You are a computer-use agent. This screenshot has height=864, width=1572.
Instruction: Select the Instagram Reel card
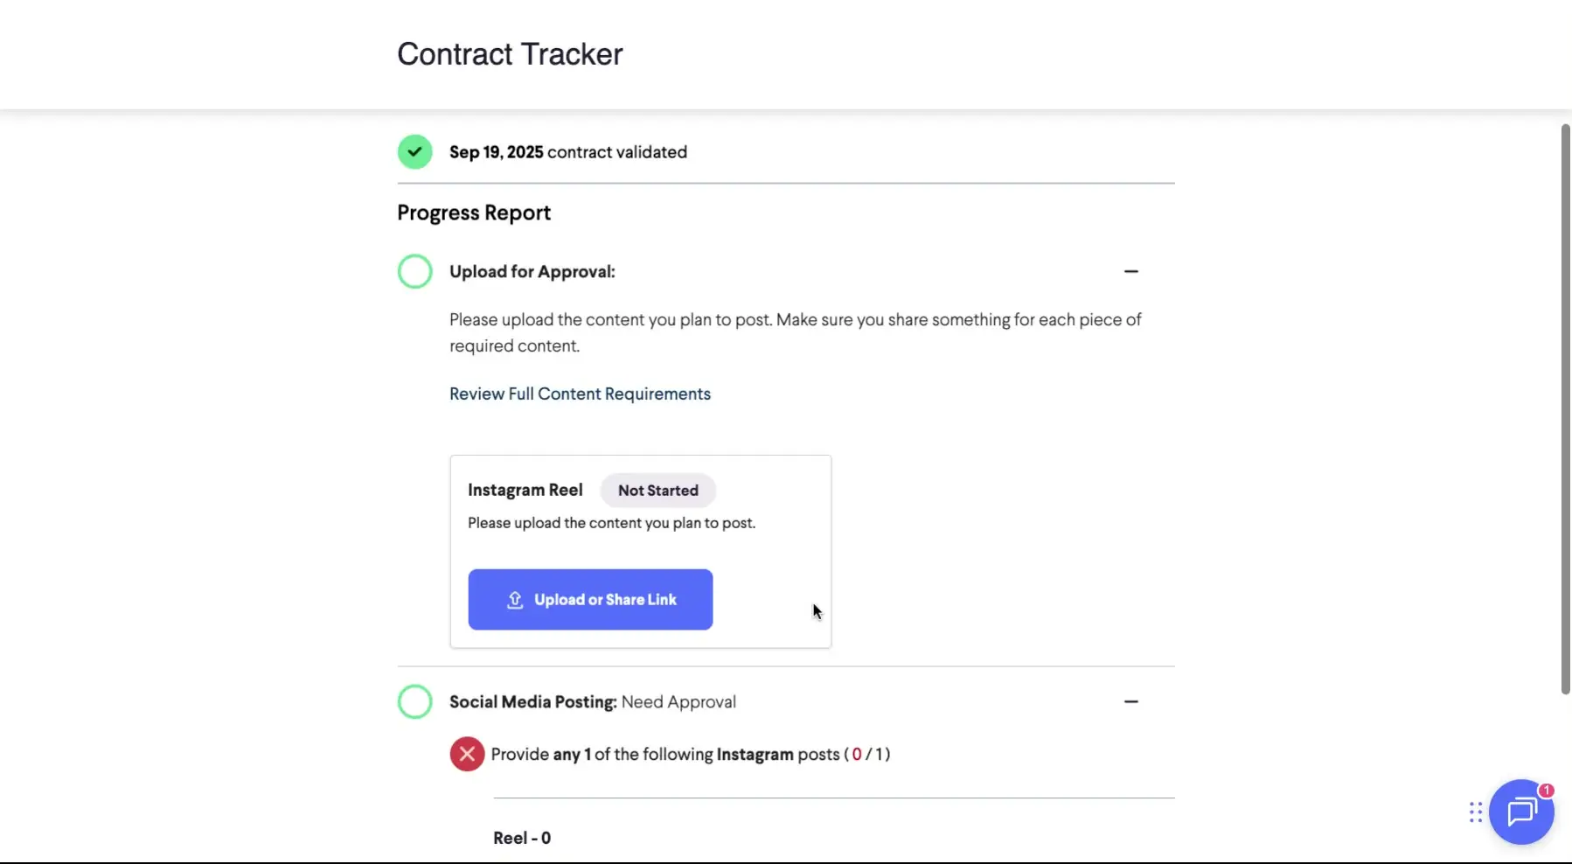click(641, 551)
